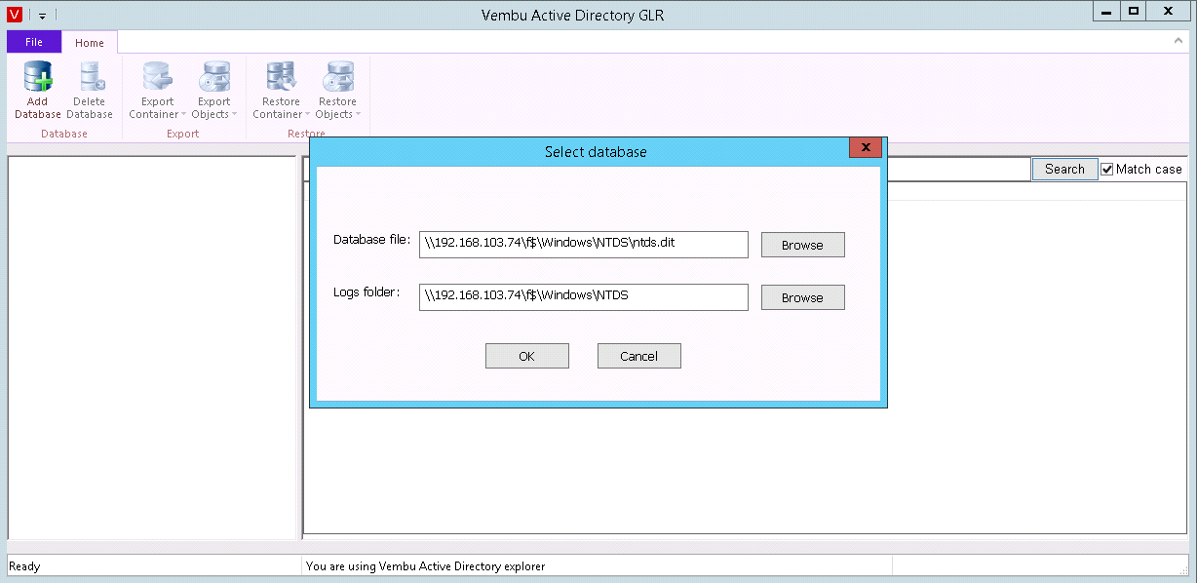Click the "Database" ribbon group label

coord(64,134)
